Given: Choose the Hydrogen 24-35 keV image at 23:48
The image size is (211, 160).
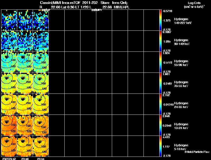Looking at the screenshot, I should point(25,104).
